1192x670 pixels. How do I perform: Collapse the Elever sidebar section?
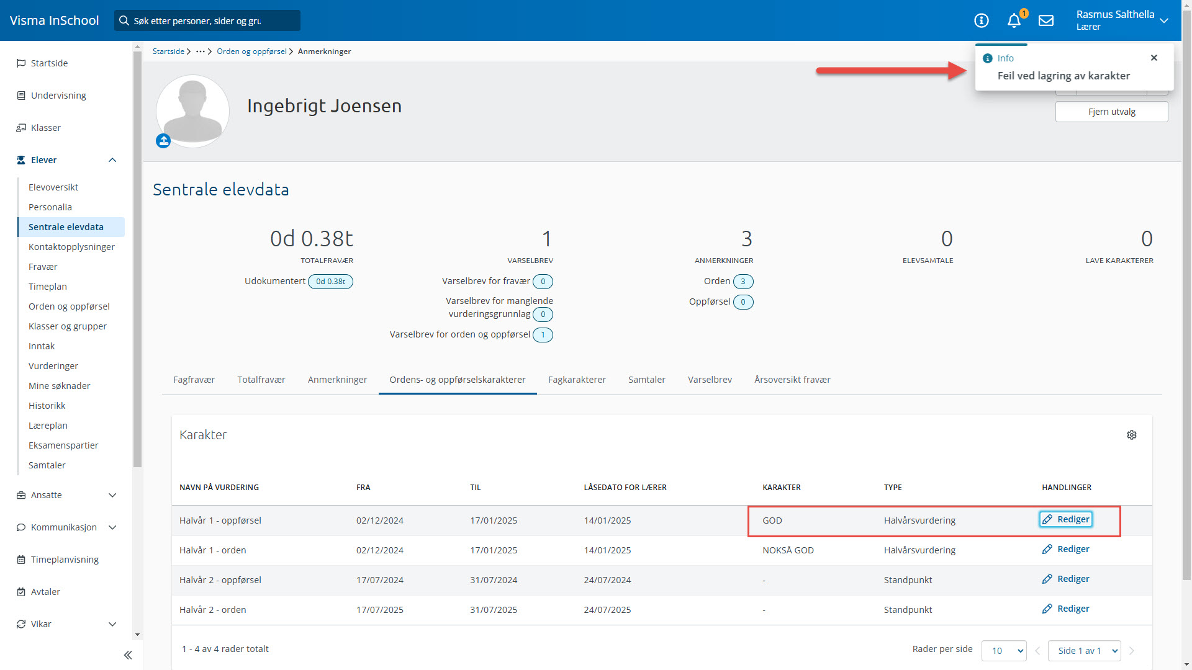(112, 160)
